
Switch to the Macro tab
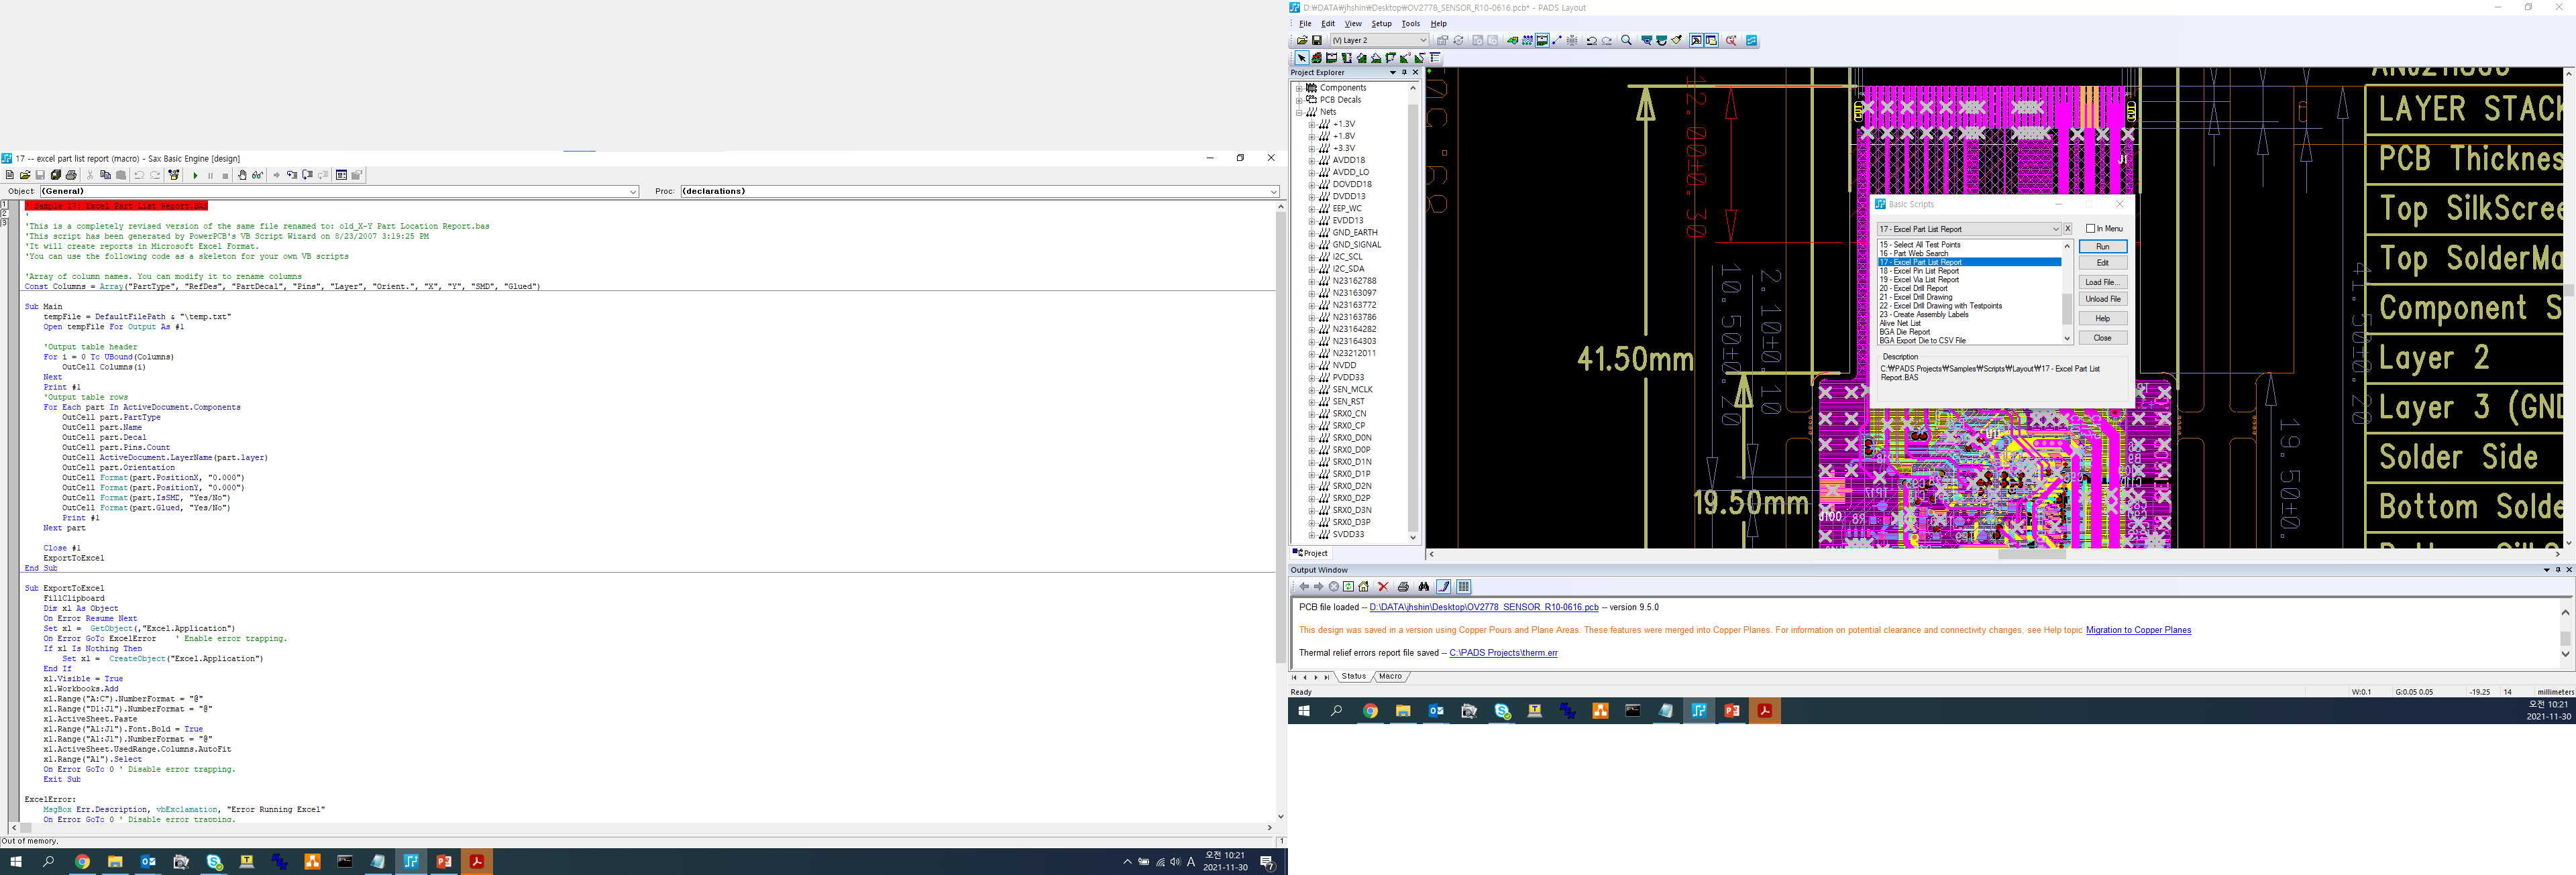coord(1390,677)
